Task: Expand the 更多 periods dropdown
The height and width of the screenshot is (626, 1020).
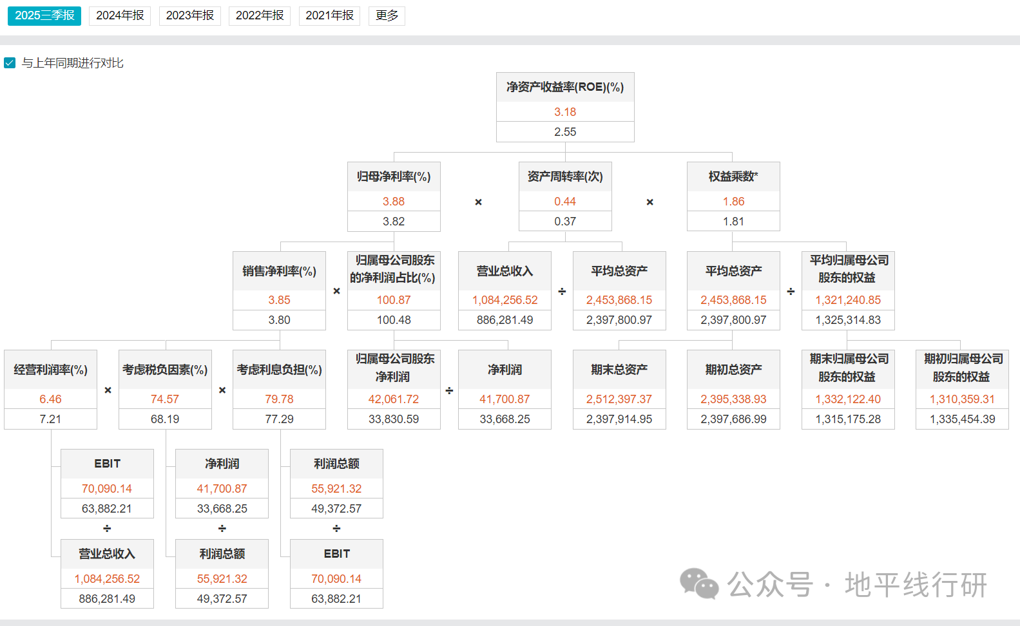Action: pos(387,15)
